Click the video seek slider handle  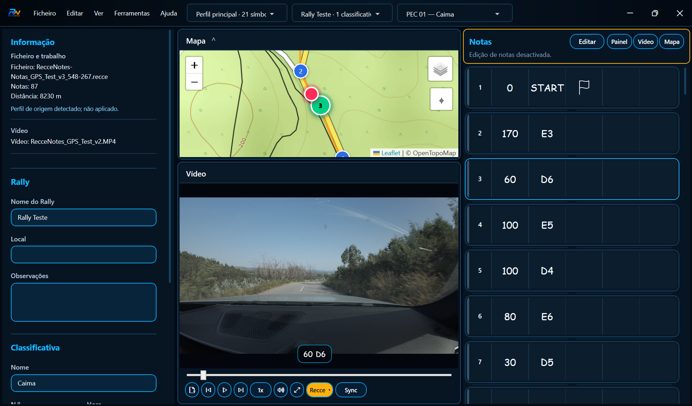point(203,375)
